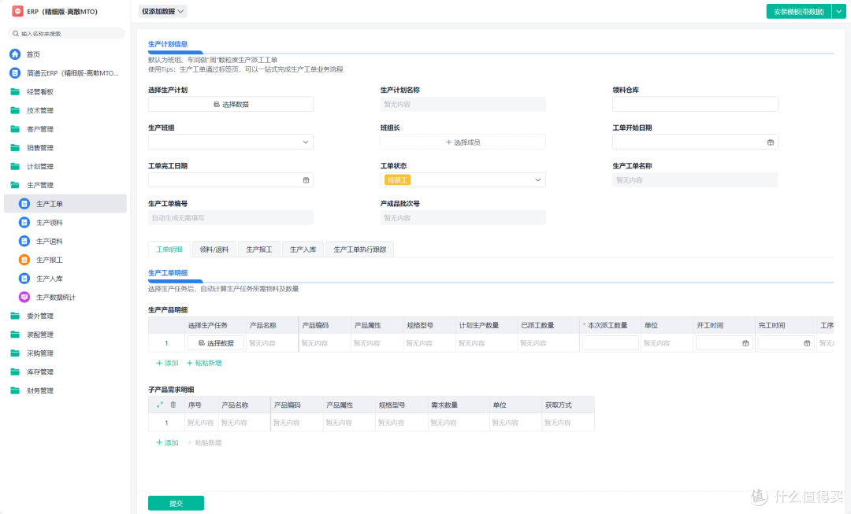Click the 输入名称来搜索 search box

click(x=66, y=34)
